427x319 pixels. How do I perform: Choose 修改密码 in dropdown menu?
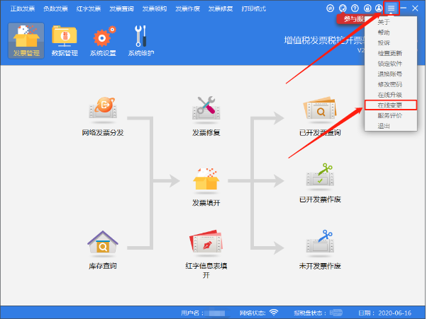[391, 84]
